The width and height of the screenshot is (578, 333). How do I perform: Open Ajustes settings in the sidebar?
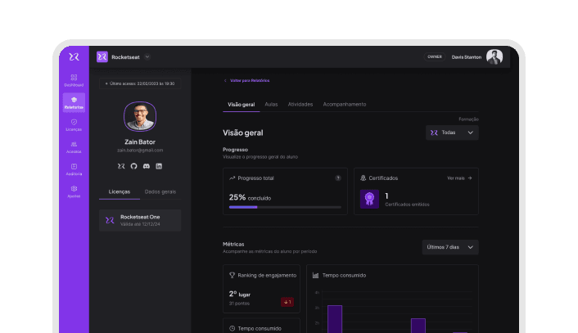point(74,191)
